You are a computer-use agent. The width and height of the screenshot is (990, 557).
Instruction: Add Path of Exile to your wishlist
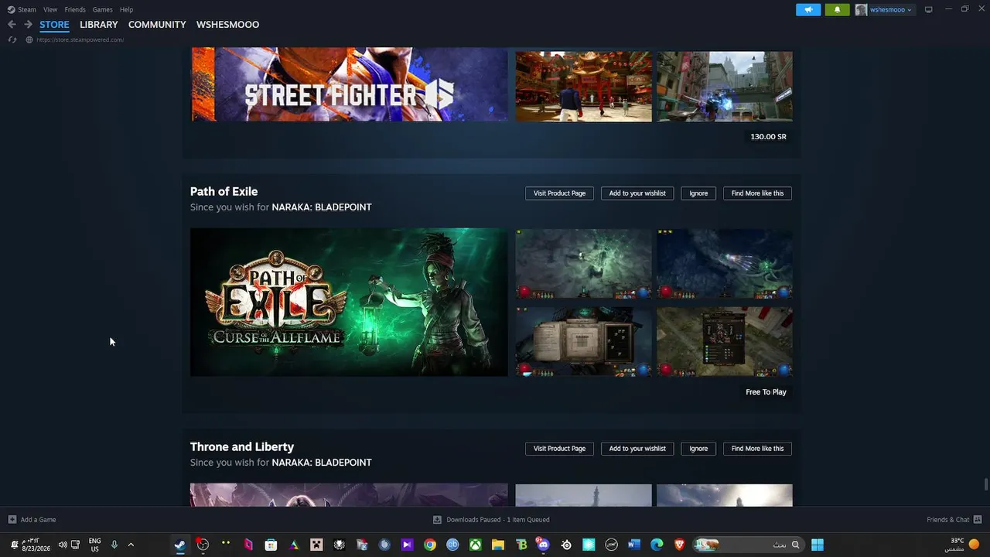coord(637,193)
